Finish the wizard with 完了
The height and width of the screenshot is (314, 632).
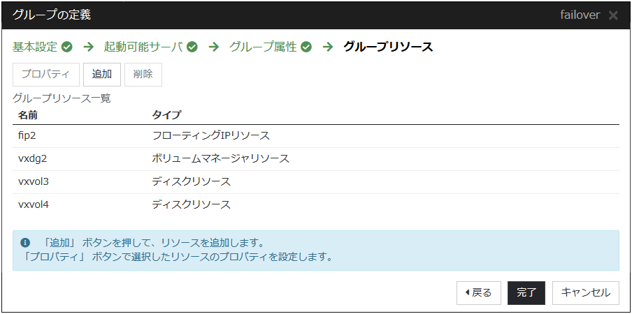click(526, 293)
